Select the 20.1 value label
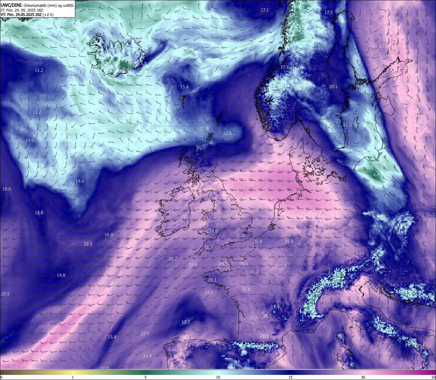436x380 pixels. coord(333,87)
